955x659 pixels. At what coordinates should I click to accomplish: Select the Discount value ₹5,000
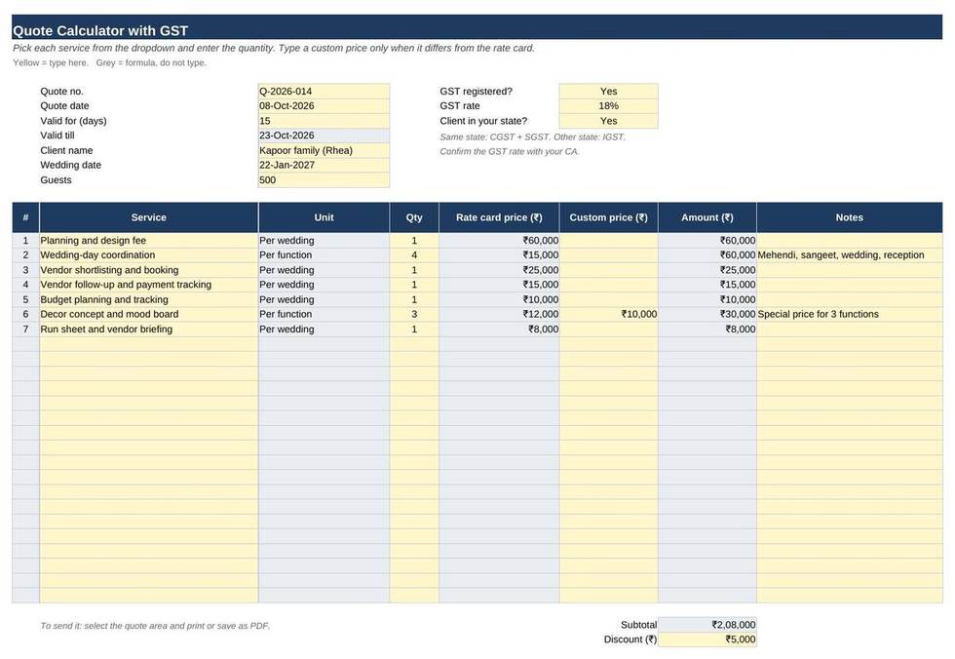707,640
